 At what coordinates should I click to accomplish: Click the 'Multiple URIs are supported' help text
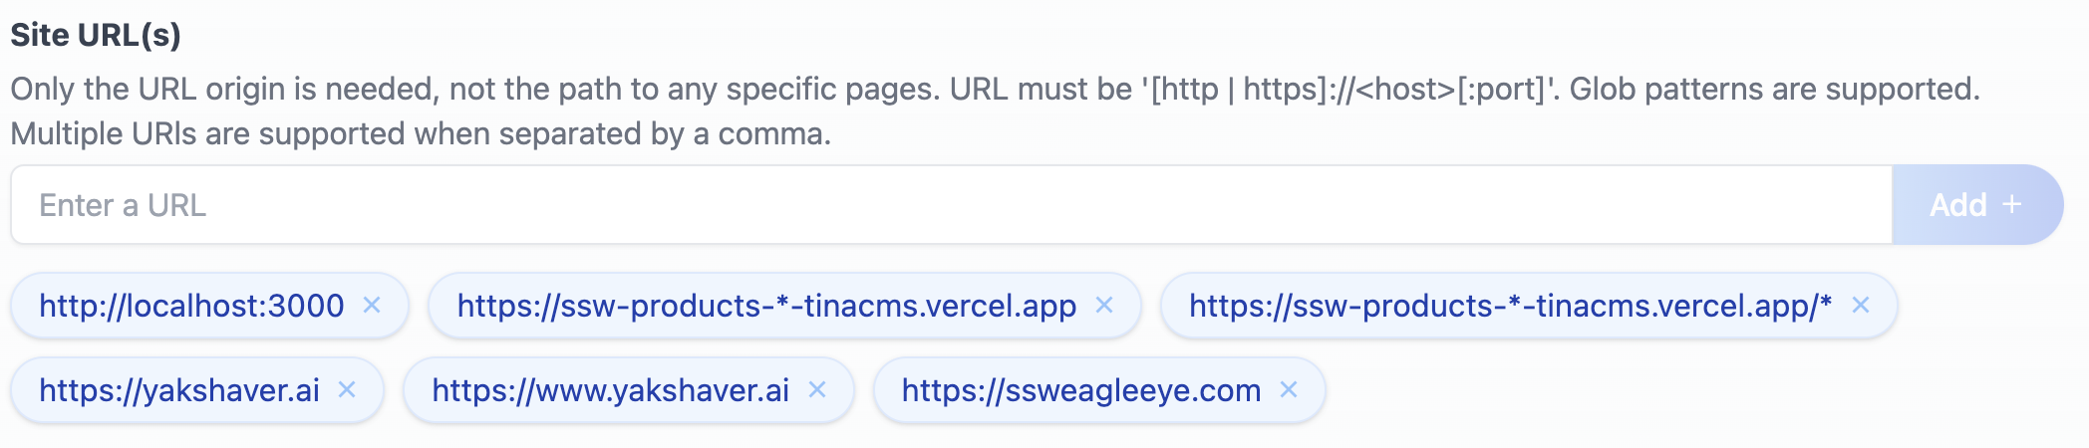[x=421, y=133]
